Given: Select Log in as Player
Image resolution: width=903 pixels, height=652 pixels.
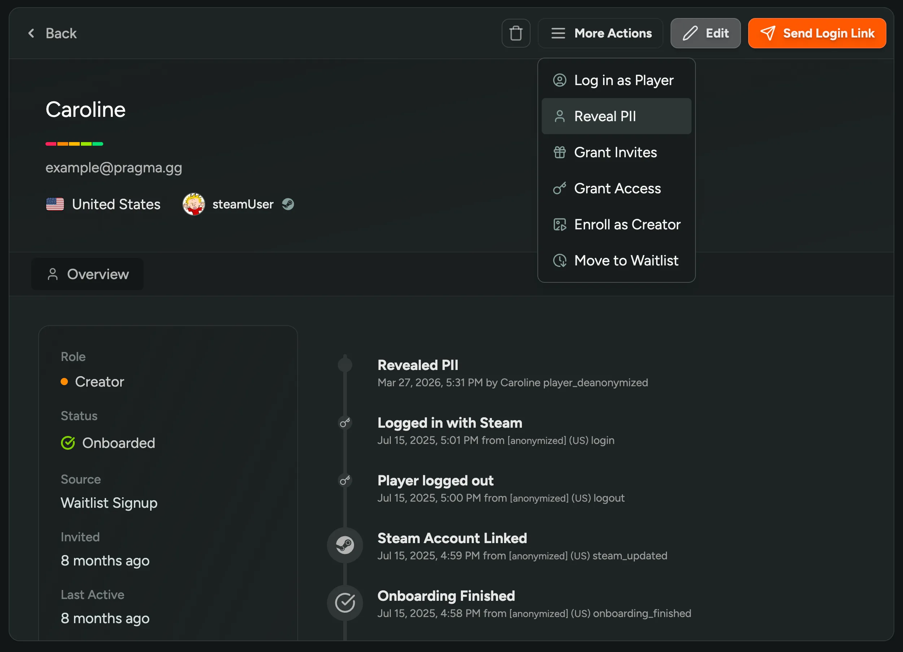Looking at the screenshot, I should 623,80.
